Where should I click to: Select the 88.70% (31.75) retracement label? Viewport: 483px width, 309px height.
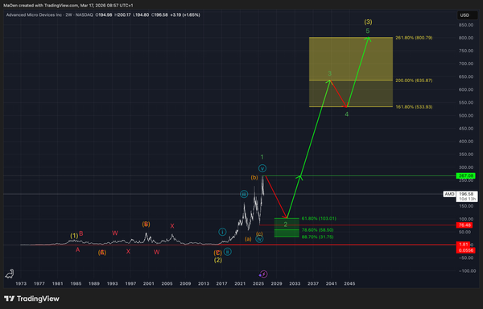coord(317,237)
